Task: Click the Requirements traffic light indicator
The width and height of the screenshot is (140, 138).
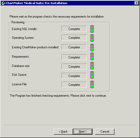Action: pos(92,56)
